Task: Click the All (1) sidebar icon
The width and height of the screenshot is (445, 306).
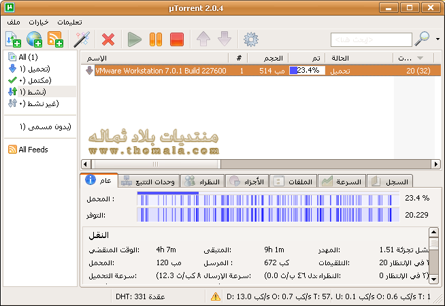Action: coord(12,57)
